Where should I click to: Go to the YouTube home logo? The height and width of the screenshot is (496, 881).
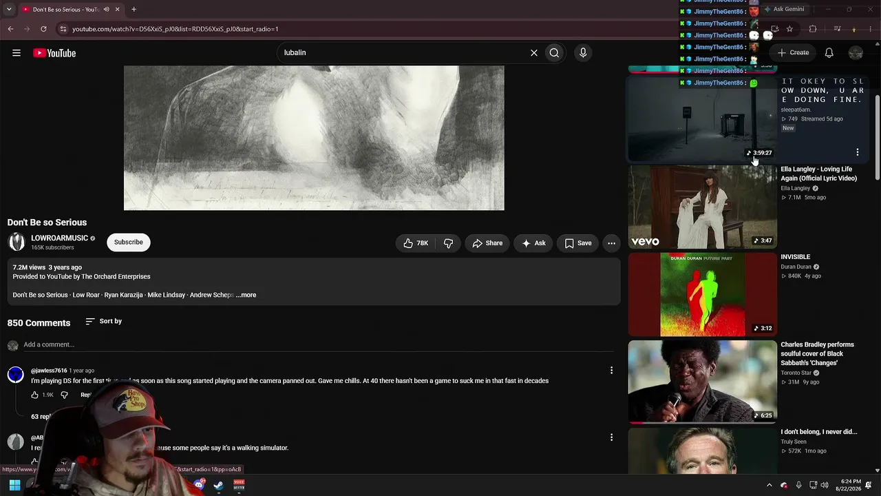point(54,53)
